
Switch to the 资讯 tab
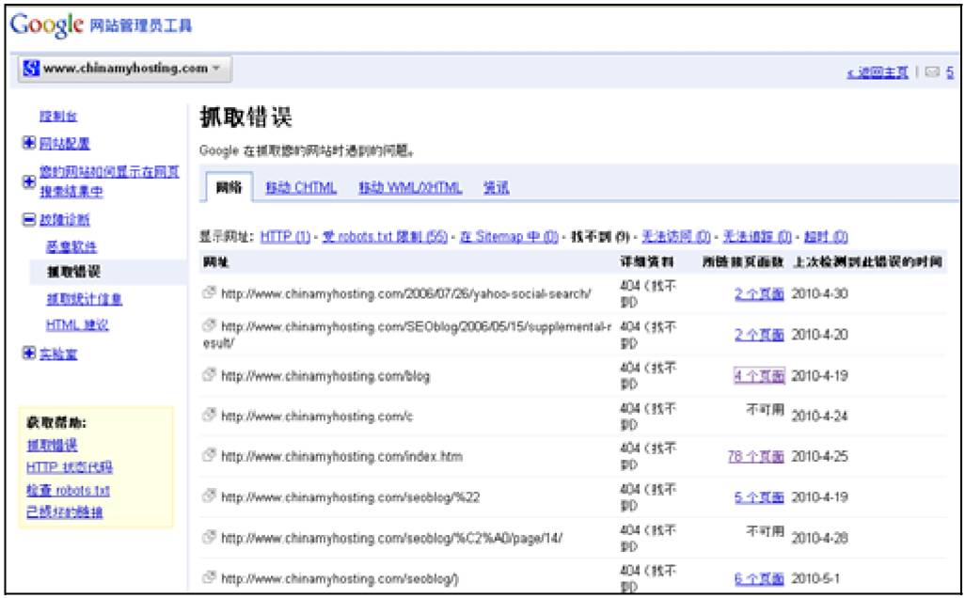click(496, 188)
